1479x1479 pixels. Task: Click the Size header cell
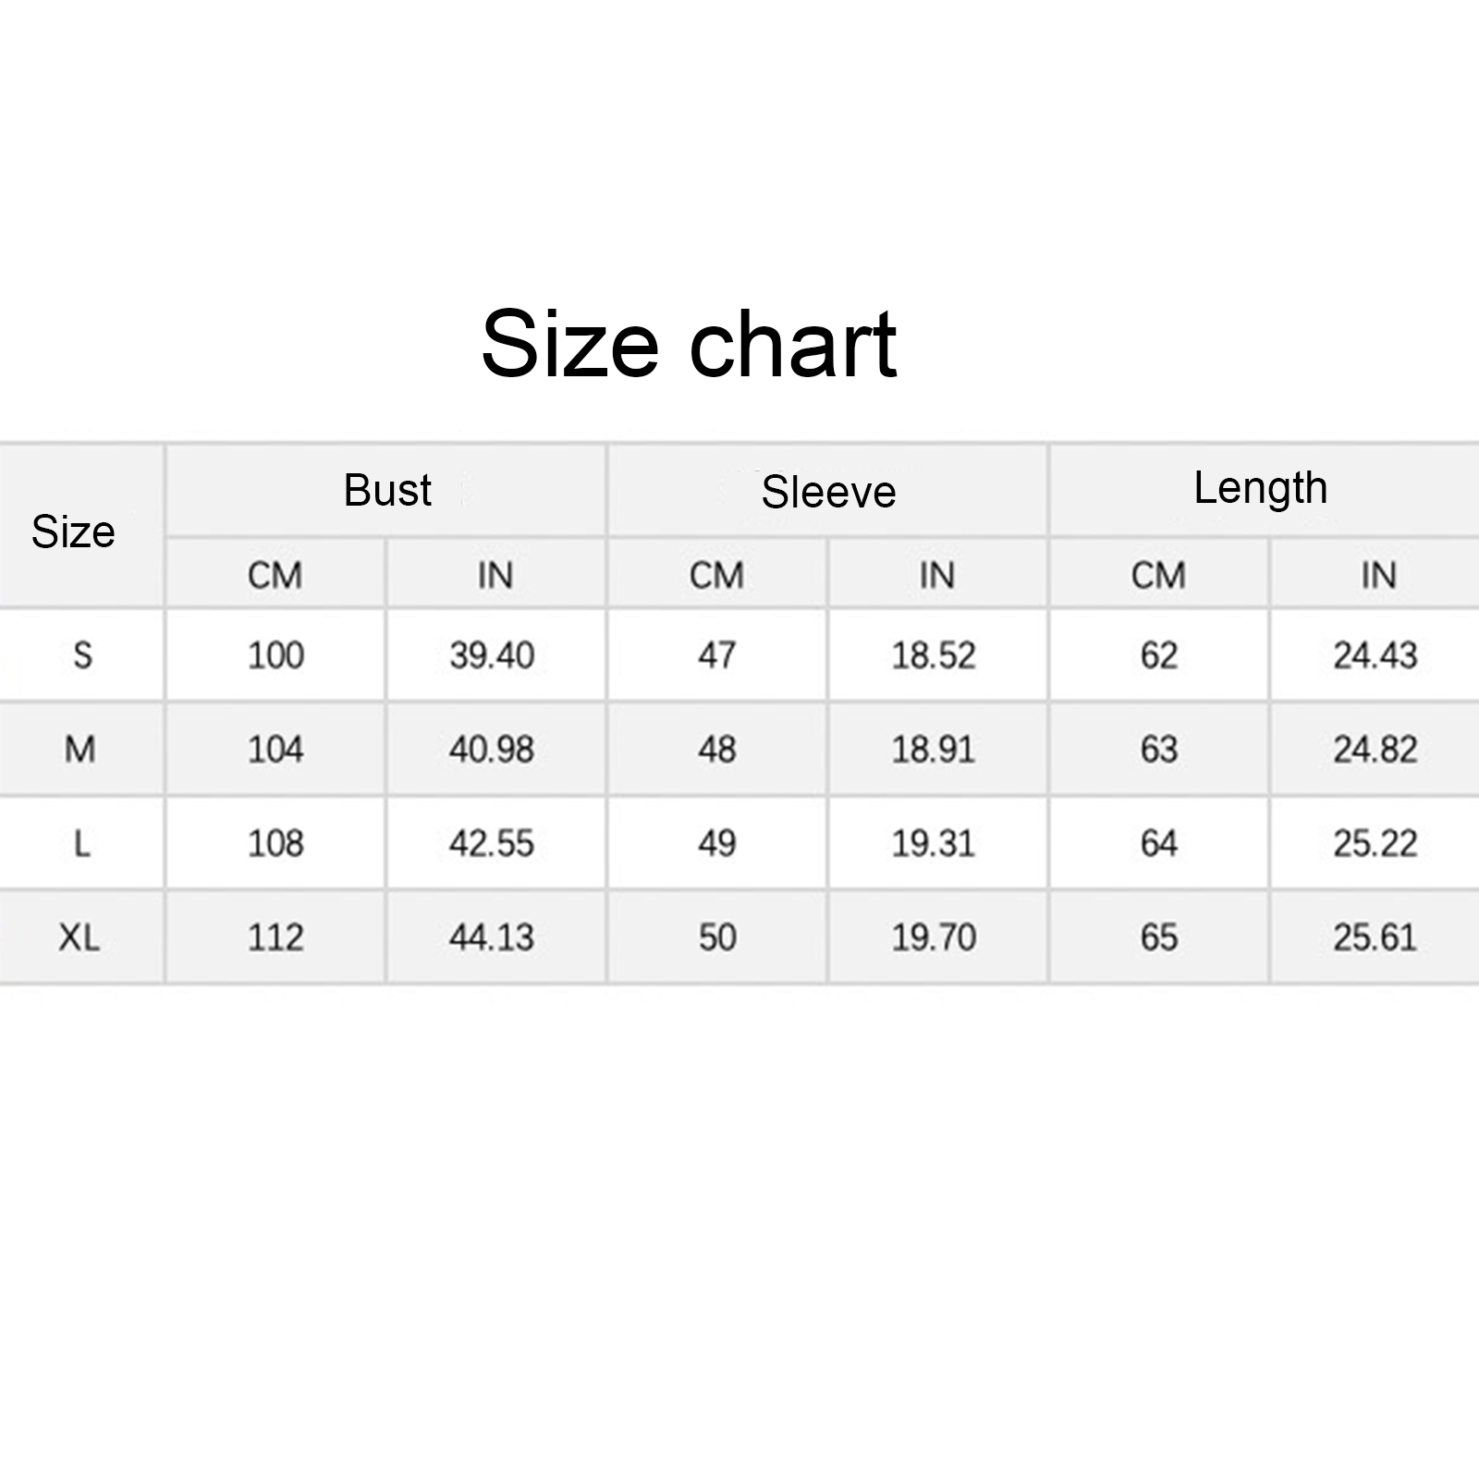(73, 532)
